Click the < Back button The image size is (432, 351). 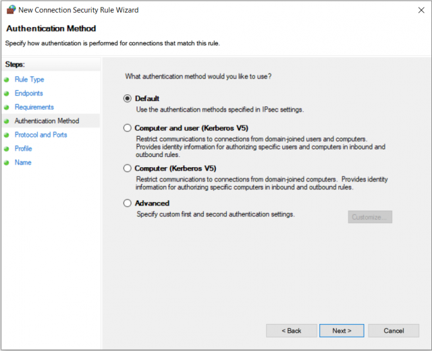click(292, 331)
